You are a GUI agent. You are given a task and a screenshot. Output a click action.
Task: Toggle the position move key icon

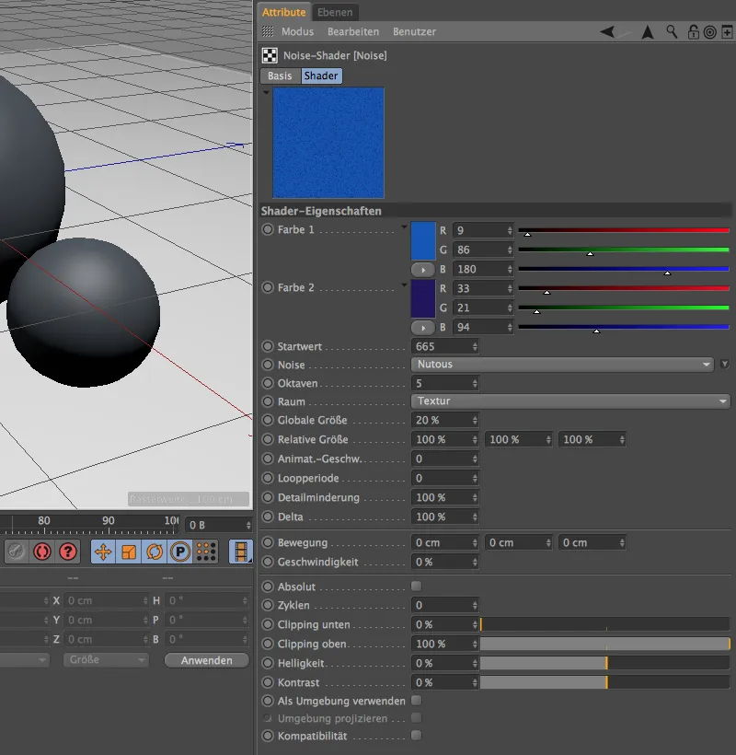(103, 552)
